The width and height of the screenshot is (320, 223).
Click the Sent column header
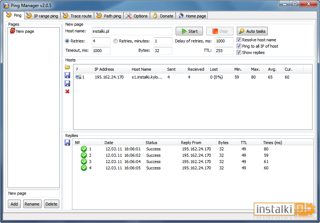(x=175, y=69)
